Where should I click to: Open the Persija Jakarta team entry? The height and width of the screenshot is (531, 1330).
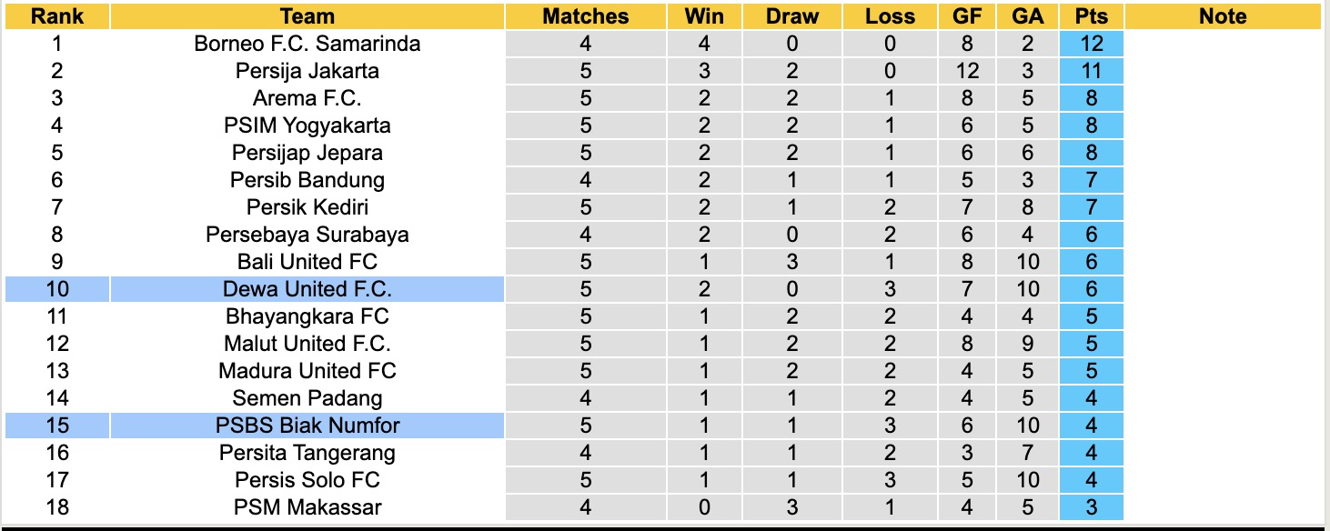click(x=307, y=71)
